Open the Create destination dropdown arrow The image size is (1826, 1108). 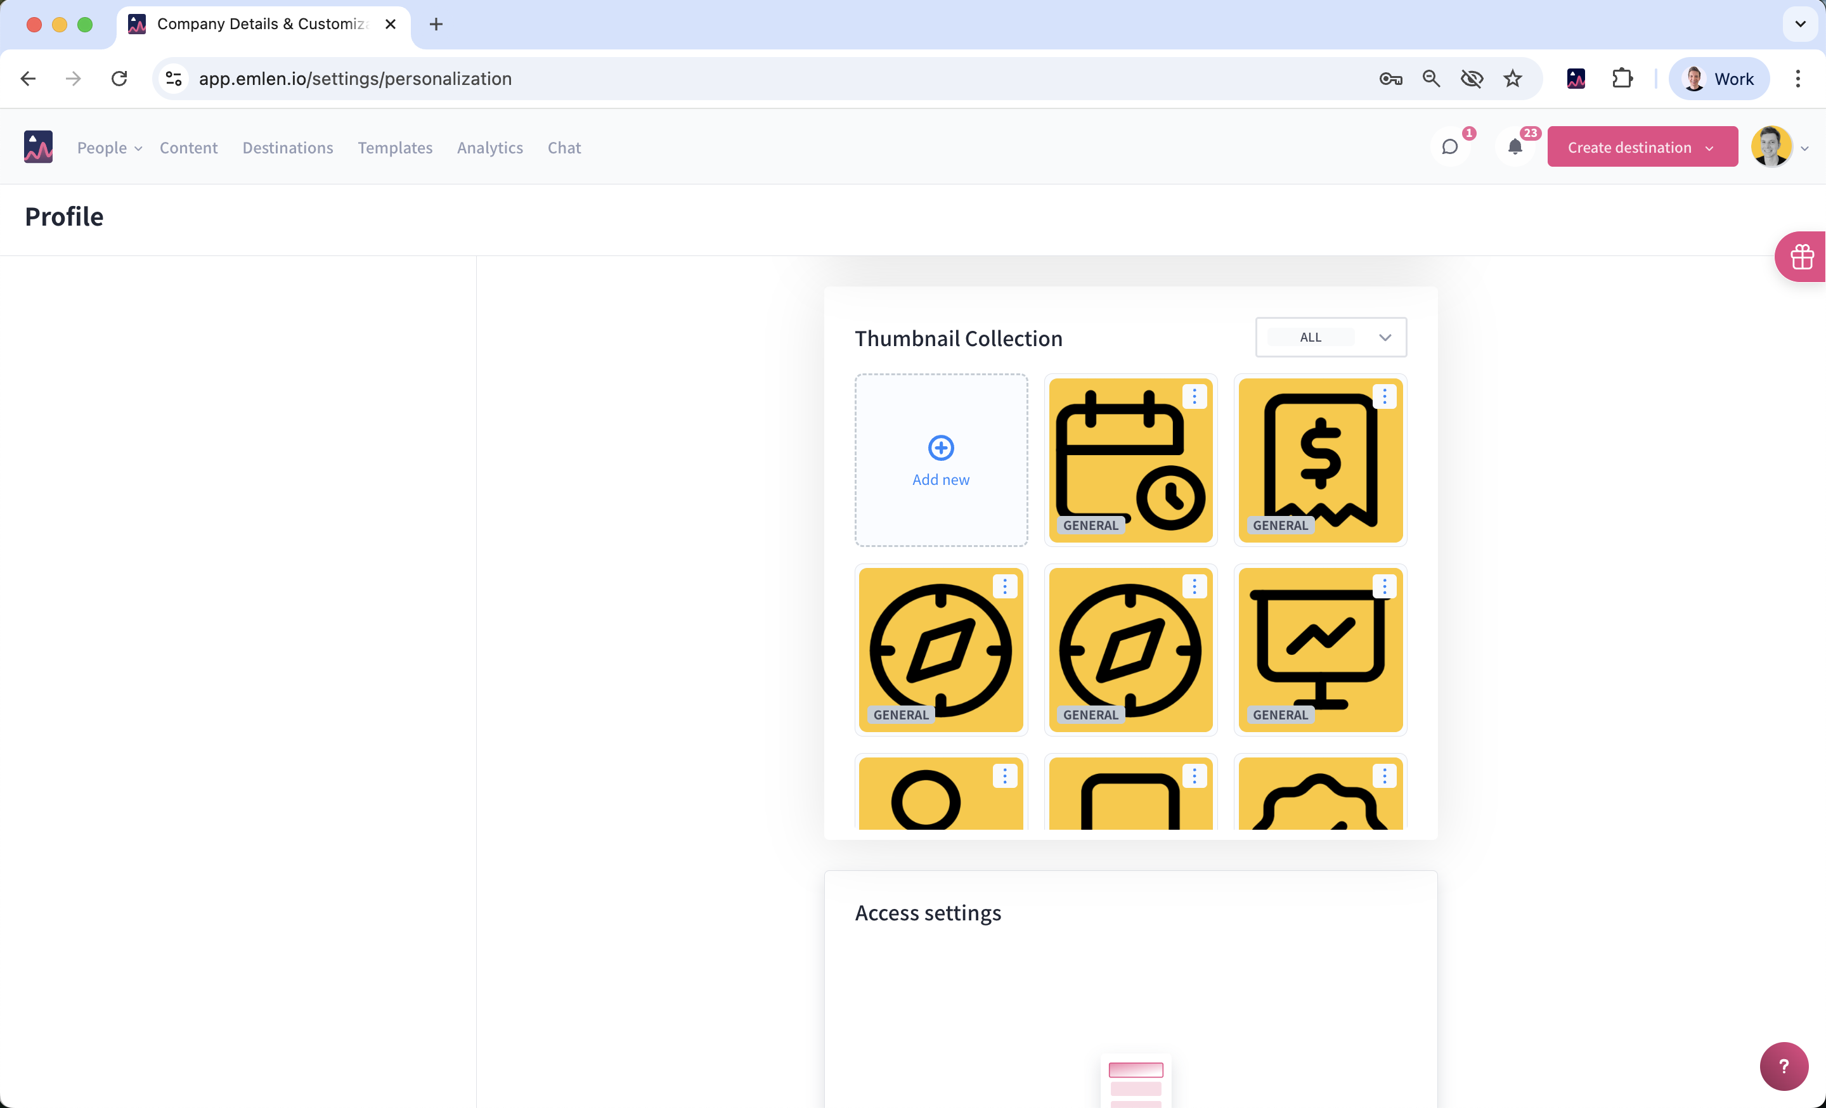(1709, 148)
